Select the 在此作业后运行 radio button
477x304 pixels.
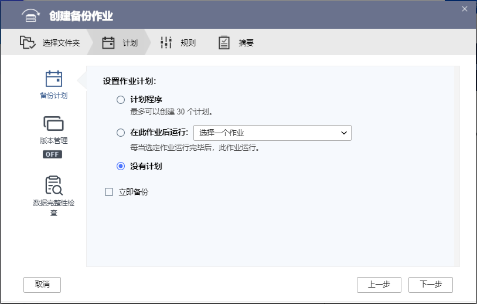point(121,133)
